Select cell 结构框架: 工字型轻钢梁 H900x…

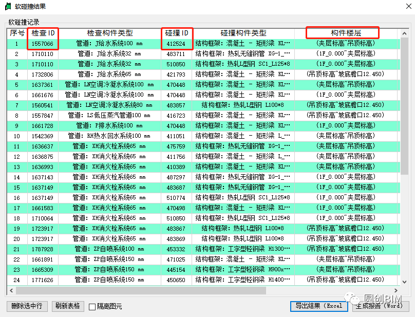(243, 270)
